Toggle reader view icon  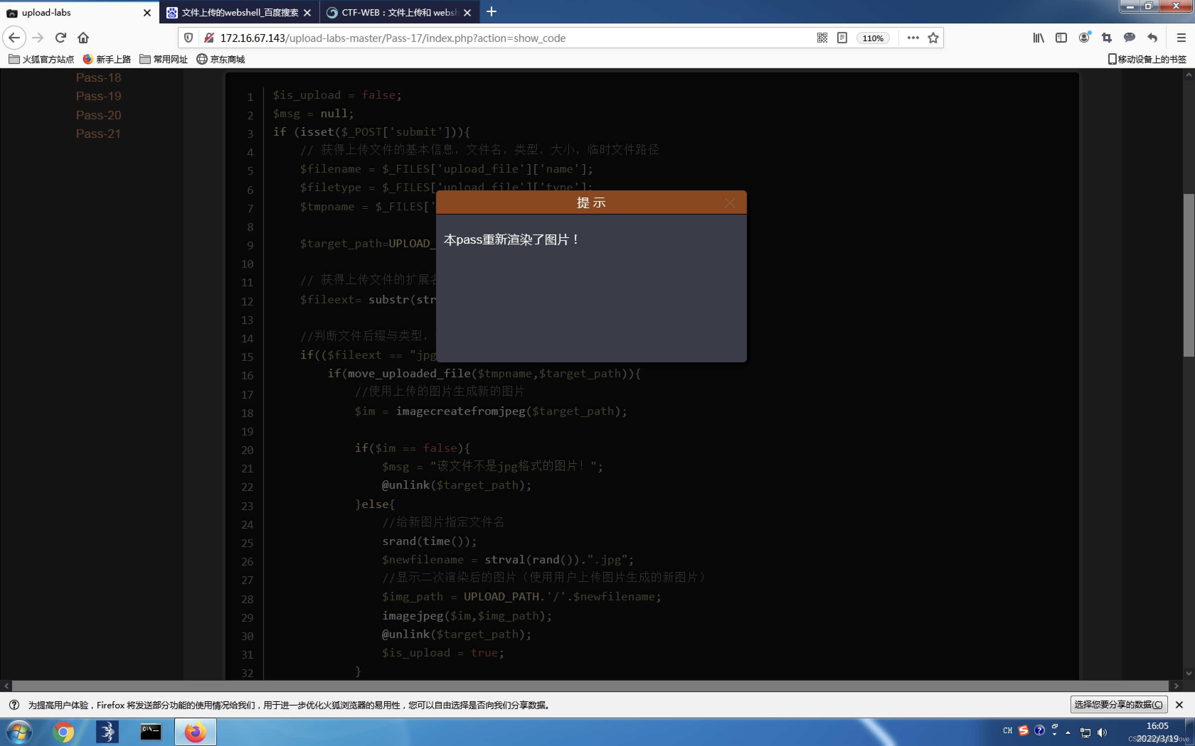click(843, 38)
